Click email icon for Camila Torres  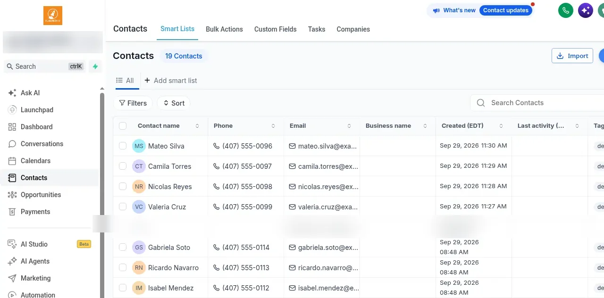coord(293,166)
